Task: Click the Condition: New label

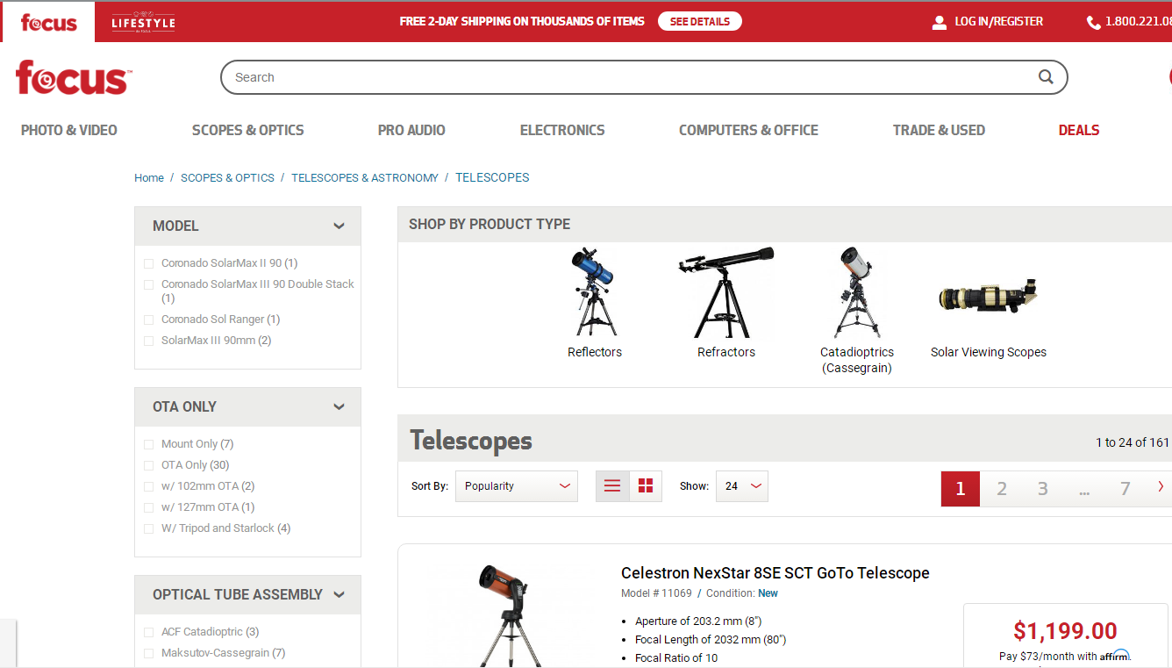Action: coord(742,593)
